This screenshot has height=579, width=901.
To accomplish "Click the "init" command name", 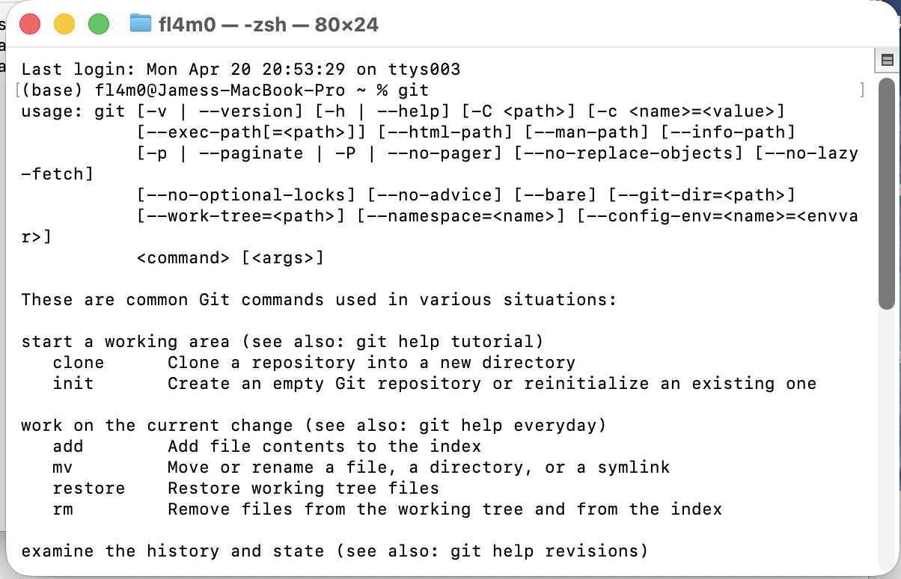I will coord(73,384).
